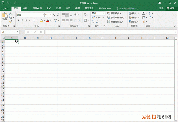Open the Name Box dropdown arrow
The height and width of the screenshot is (122, 178).
pos(18,32)
